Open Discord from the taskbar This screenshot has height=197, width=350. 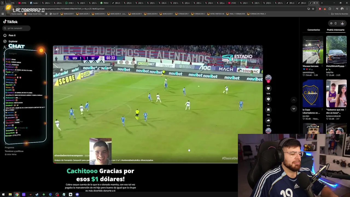click(x=77, y=195)
